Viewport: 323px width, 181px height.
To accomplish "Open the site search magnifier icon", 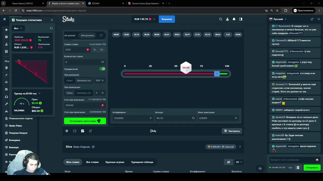I will click(221, 19).
